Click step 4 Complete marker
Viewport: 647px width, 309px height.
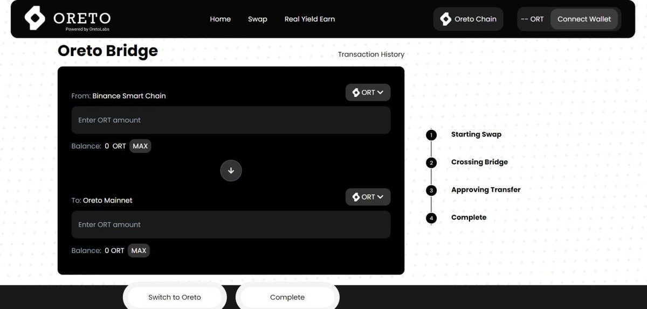(x=431, y=218)
